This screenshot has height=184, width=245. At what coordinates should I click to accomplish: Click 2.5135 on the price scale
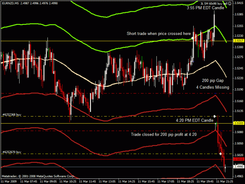coord(239,111)
